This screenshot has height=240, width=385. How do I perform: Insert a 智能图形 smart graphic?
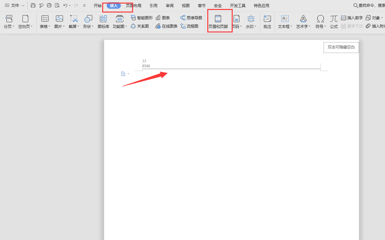tap(141, 18)
